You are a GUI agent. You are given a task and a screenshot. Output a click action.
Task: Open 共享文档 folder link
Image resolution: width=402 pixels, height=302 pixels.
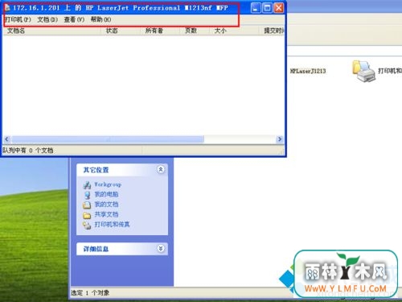[x=100, y=214]
